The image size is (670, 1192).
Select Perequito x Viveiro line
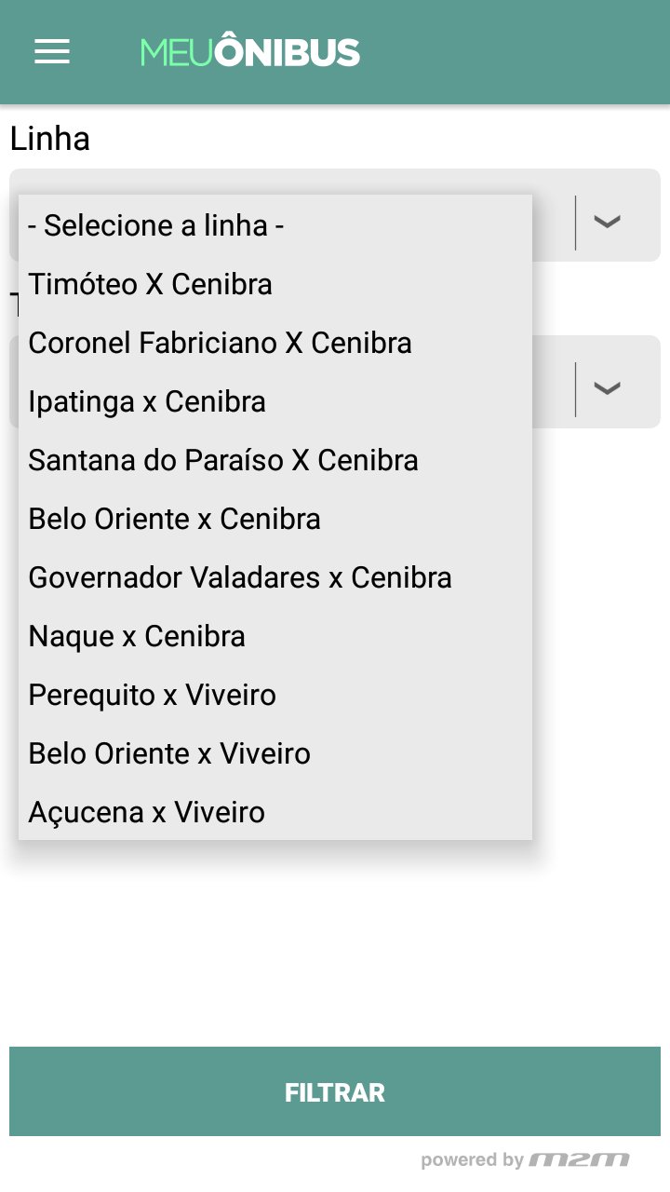click(152, 695)
